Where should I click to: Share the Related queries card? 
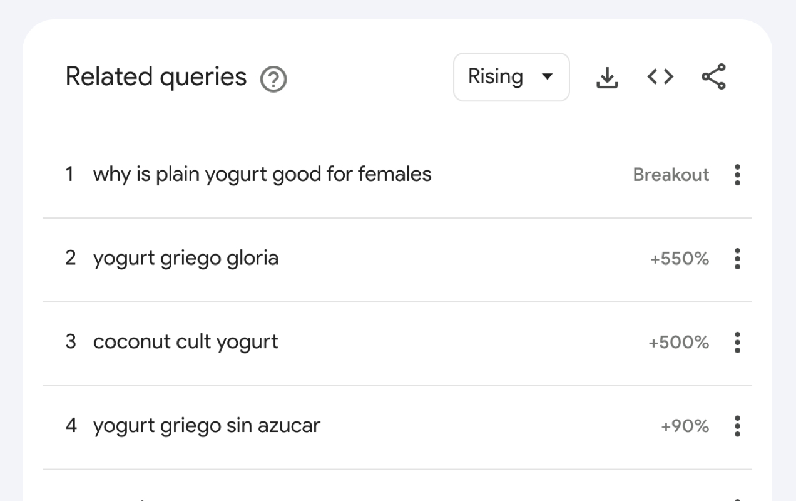coord(713,77)
